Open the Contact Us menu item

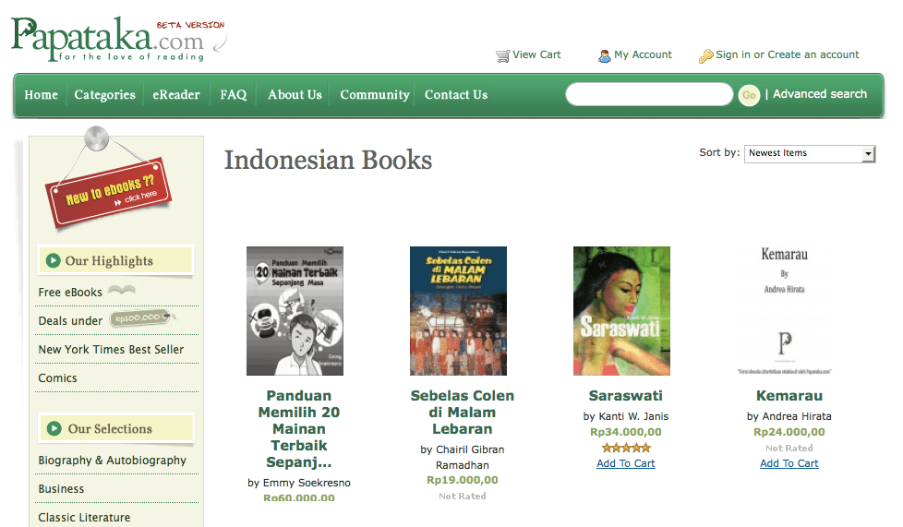pyautogui.click(x=456, y=94)
